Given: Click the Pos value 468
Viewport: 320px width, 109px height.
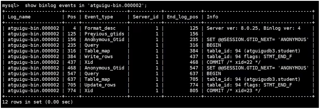Looking at the screenshot, I should 72,68.
